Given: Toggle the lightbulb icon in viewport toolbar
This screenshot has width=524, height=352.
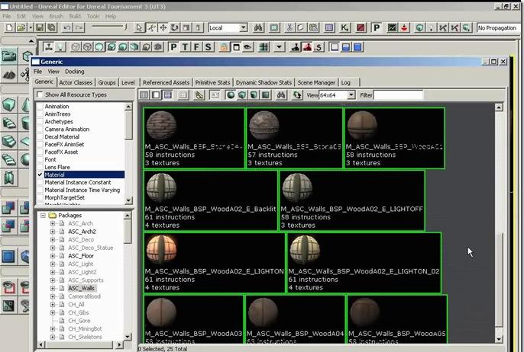Looking at the screenshot, I should 60,47.
